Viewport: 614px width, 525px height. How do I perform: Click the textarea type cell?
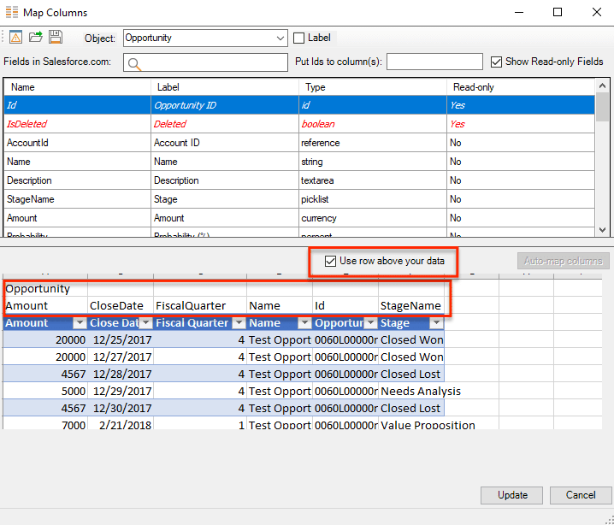click(x=373, y=180)
